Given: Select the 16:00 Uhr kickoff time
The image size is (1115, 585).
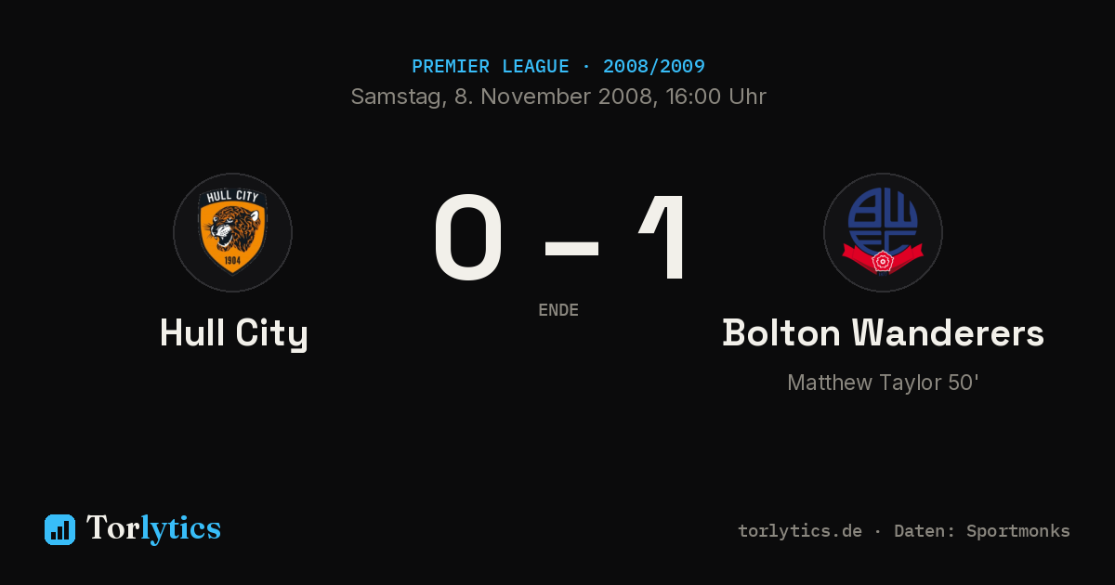Looking at the screenshot, I should click(x=714, y=97).
